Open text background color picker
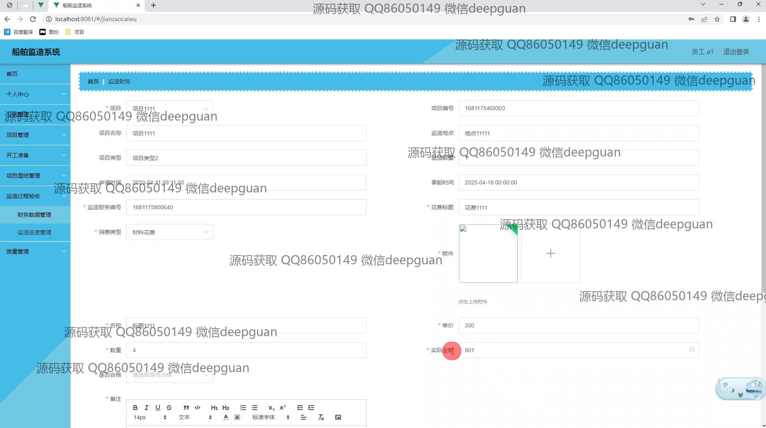Screen dimensions: 766x428 click(x=237, y=417)
